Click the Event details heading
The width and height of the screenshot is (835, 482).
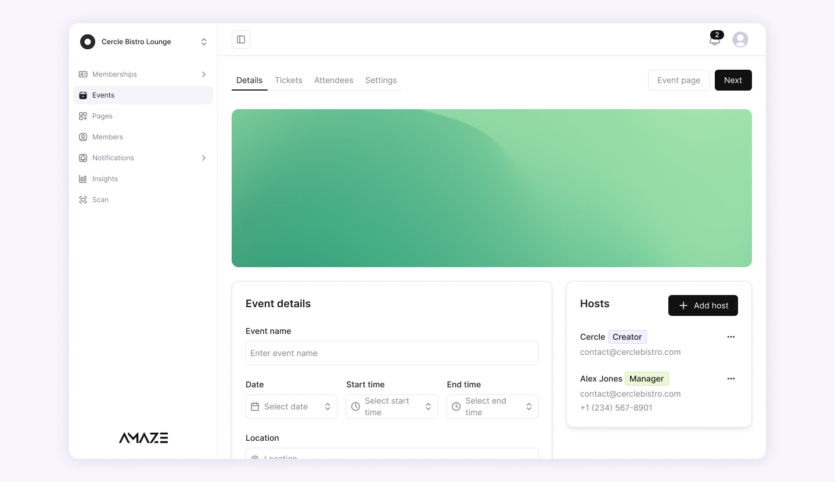pos(278,304)
